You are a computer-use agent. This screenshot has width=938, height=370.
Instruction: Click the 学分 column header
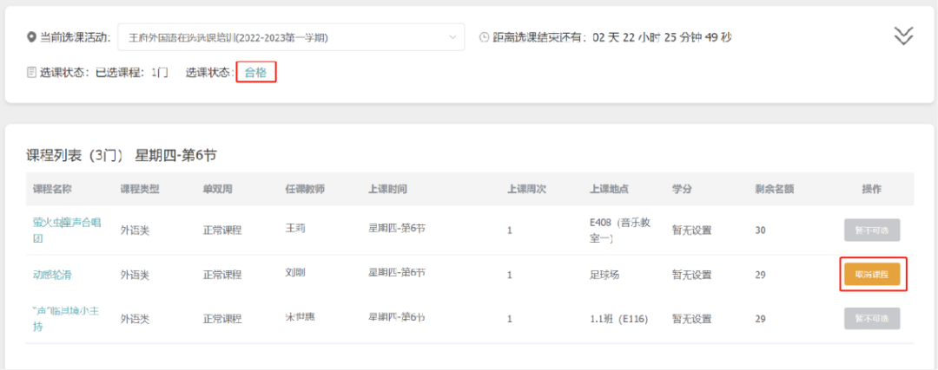682,189
